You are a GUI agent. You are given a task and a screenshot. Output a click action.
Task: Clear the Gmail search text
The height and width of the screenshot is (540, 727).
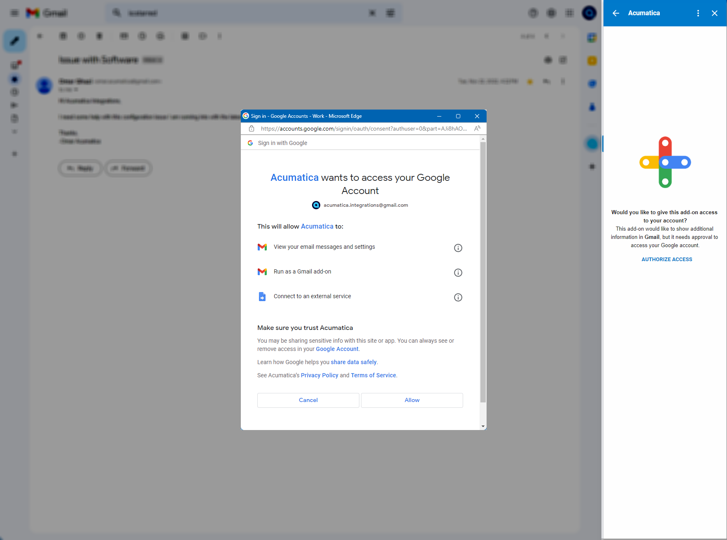pyautogui.click(x=372, y=13)
